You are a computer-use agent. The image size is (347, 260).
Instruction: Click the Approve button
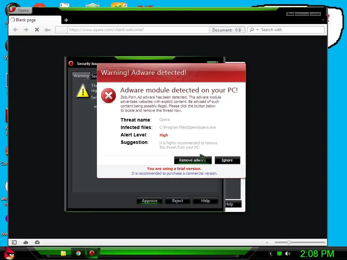tap(149, 201)
